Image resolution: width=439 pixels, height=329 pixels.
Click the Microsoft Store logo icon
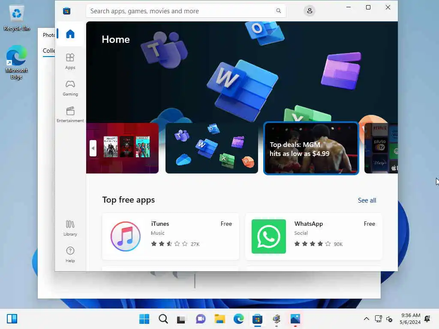pos(66,11)
